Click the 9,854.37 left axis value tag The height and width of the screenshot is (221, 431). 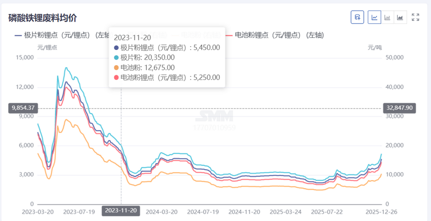click(x=23, y=108)
